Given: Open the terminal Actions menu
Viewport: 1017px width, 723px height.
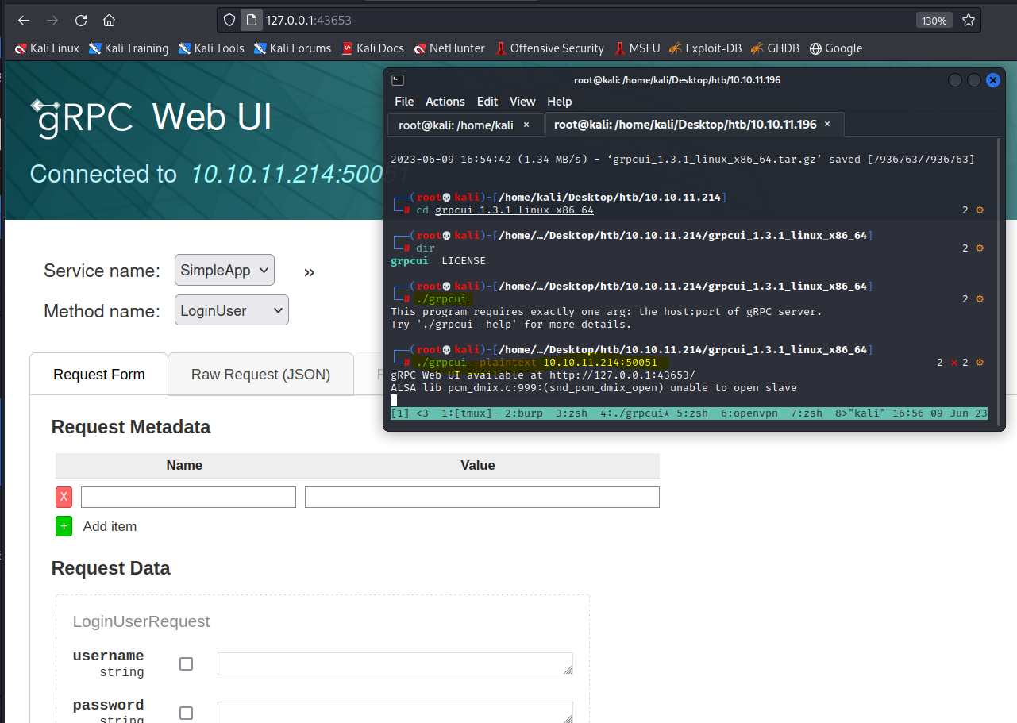Looking at the screenshot, I should click(445, 102).
